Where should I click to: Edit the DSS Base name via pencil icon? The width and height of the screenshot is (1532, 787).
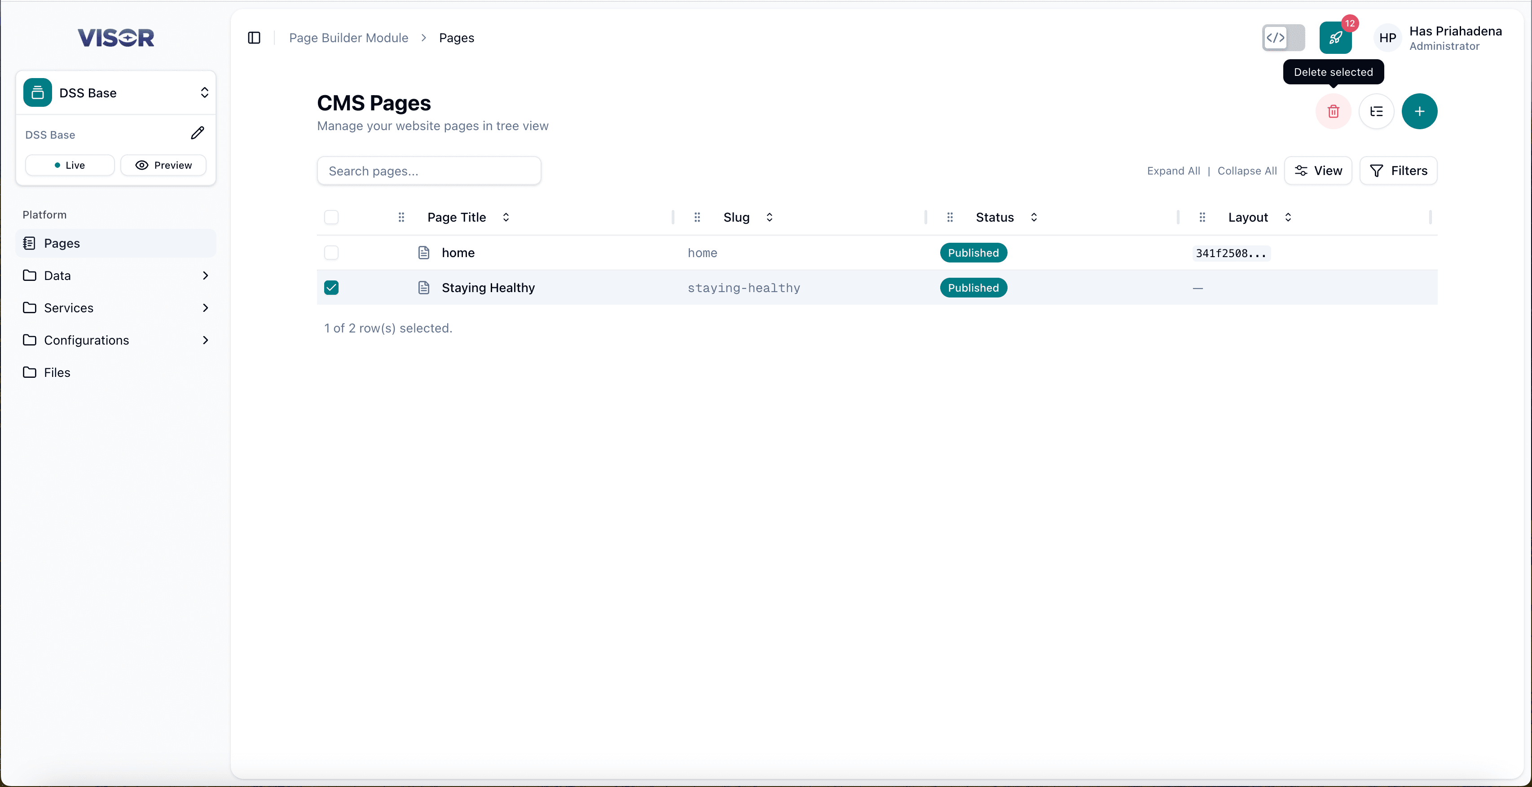[198, 133]
